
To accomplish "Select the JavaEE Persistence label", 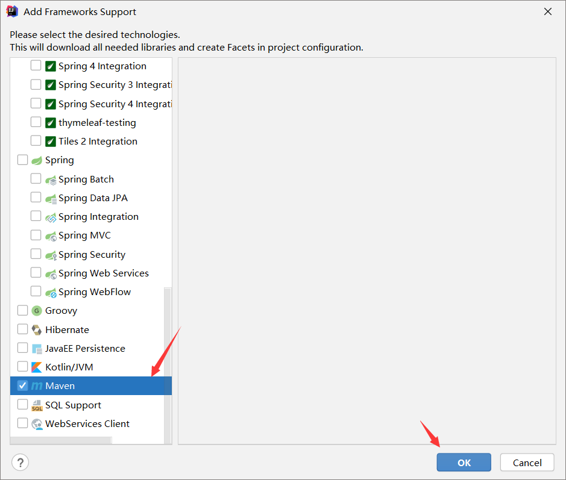I will tap(85, 348).
